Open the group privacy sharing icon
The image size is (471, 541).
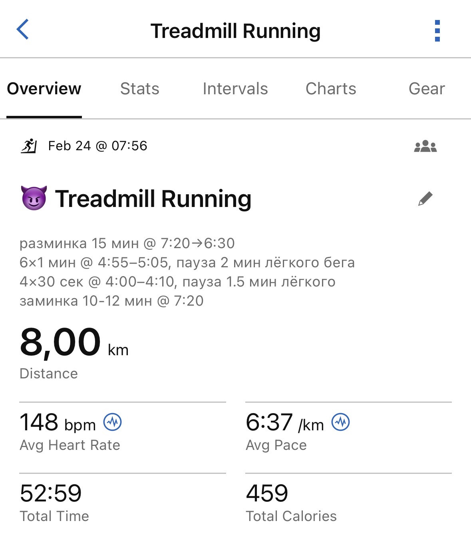(425, 146)
